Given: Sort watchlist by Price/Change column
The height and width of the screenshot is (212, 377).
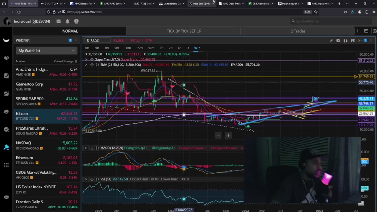Looking at the screenshot, I should tap(65, 61).
